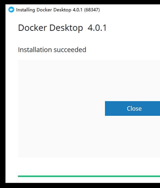Click "4.0.1" version text in title bar
Image resolution: width=160 pixels, height=188 pixels.
78,10
